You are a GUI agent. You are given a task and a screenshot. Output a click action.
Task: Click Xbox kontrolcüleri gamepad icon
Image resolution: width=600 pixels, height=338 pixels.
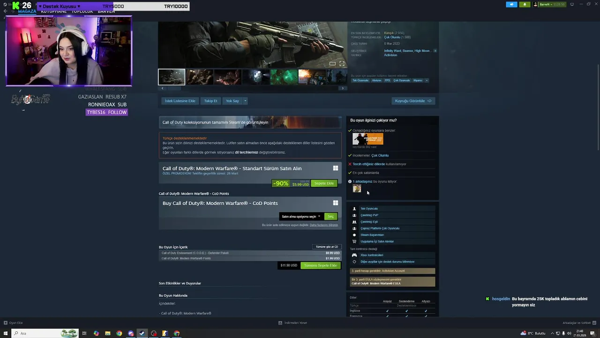354,255
